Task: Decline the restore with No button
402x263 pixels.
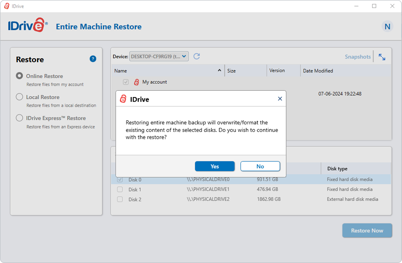Action: 260,166
